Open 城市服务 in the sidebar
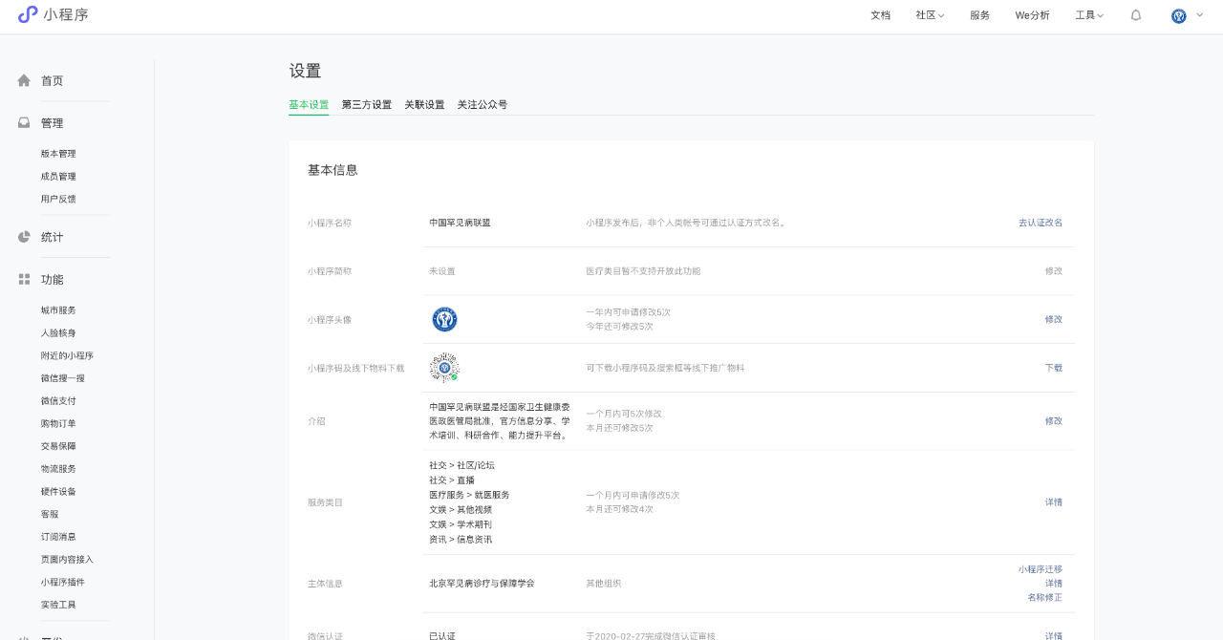Image resolution: width=1223 pixels, height=640 pixels. point(58,310)
